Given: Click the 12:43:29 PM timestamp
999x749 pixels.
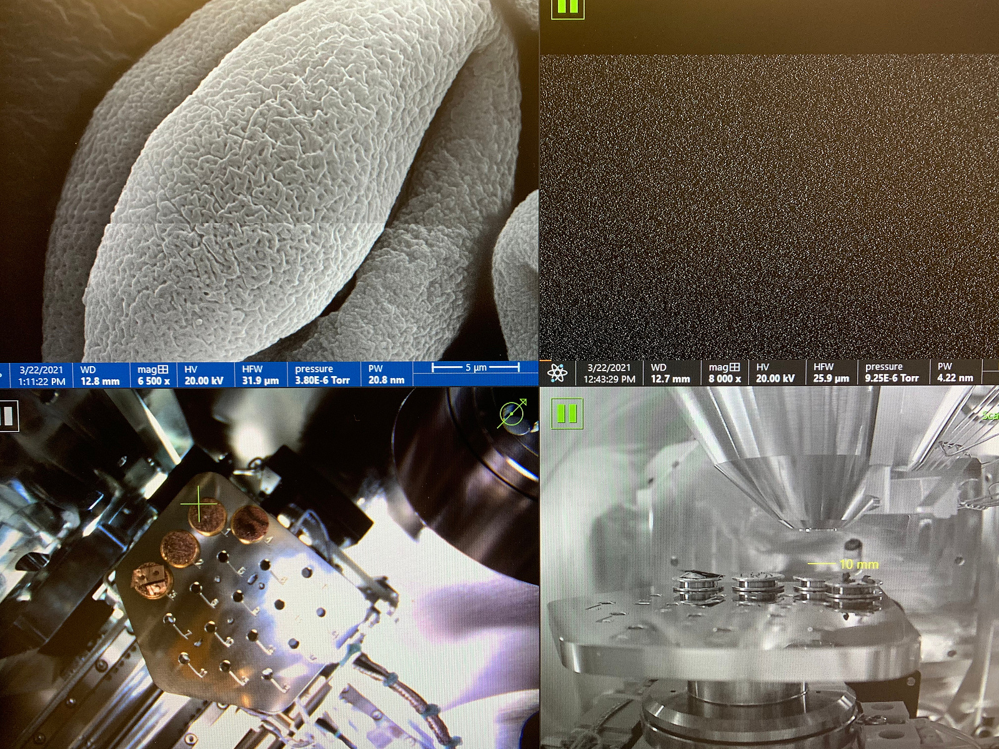Looking at the screenshot, I should pyautogui.click(x=609, y=379).
